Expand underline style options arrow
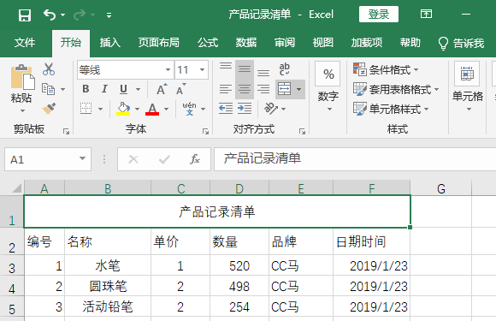Screen dimensions: 496x321 (139, 90)
